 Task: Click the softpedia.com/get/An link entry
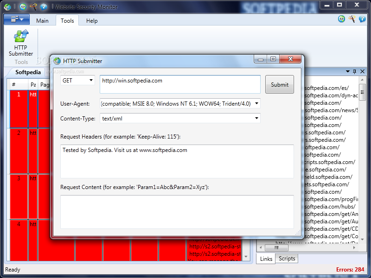[331, 214]
